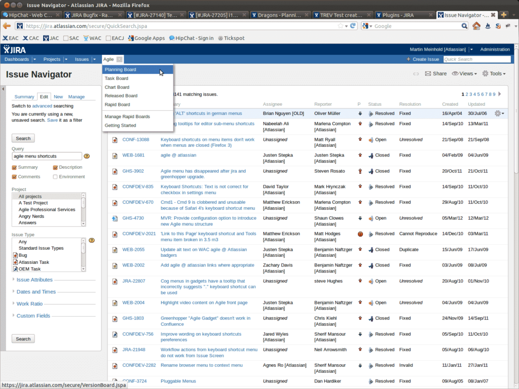Click the Google search magnifier icon
Viewport: 519px width, 389px height.
(x=464, y=26)
